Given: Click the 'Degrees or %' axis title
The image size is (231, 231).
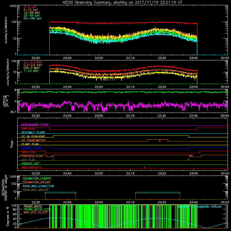Looking at the screenshot, I should [8, 216].
